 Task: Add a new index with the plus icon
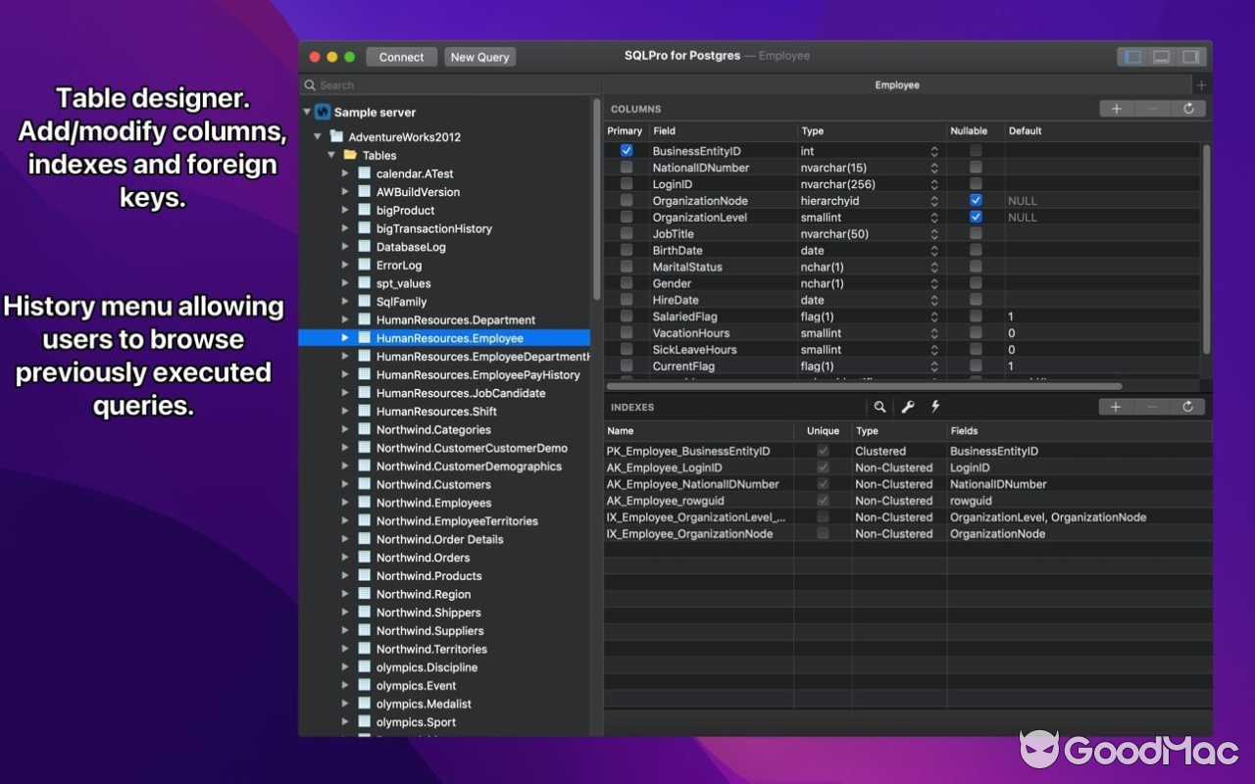click(x=1117, y=406)
